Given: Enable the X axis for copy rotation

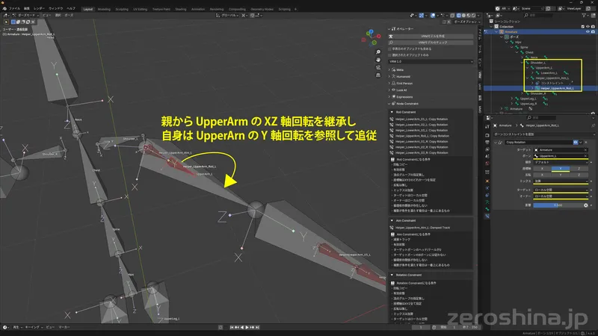Looking at the screenshot, I should pyautogui.click(x=542, y=169).
